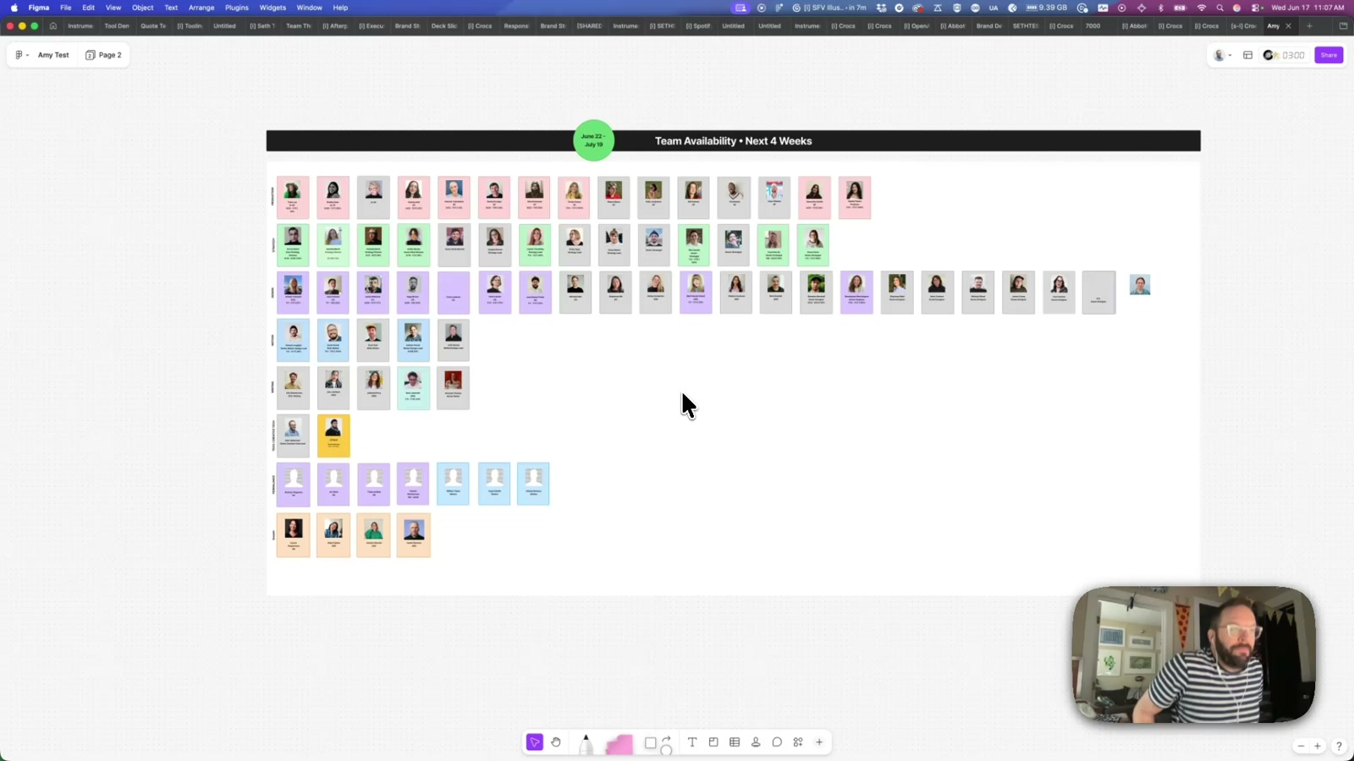
Task: Insert a Table from toolbar
Action: tap(735, 742)
